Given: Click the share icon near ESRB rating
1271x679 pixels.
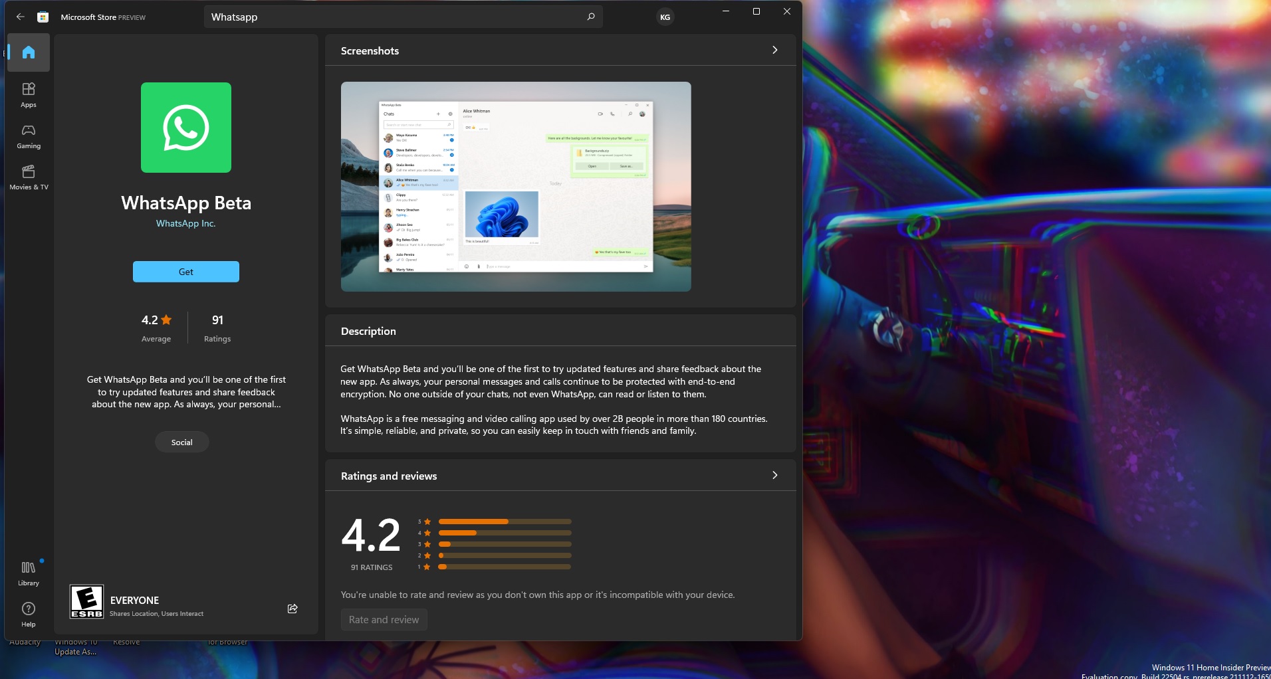Looking at the screenshot, I should coord(292,609).
